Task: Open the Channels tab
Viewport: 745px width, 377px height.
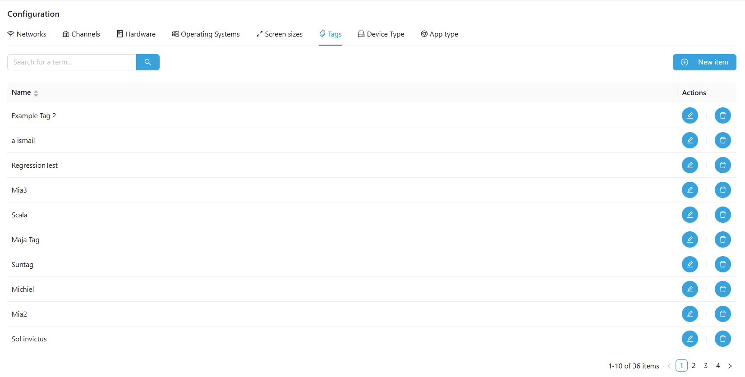Action: pyautogui.click(x=81, y=34)
